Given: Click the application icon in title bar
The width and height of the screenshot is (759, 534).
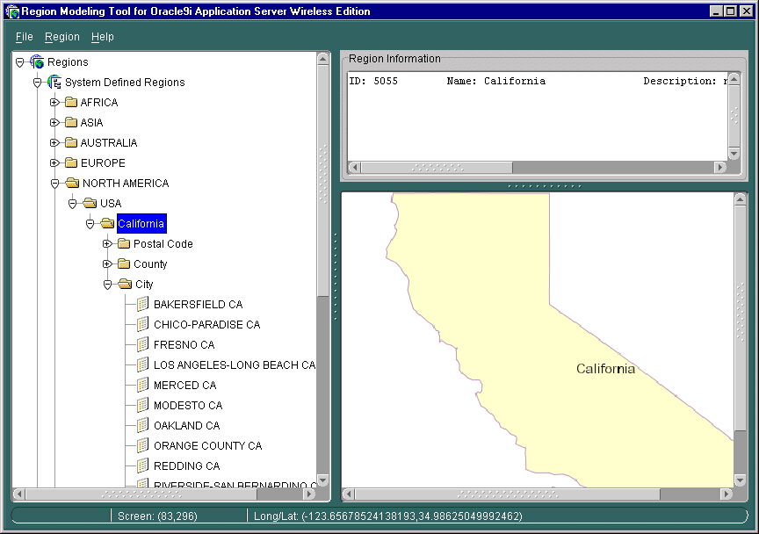Looking at the screenshot, I should click(12, 11).
